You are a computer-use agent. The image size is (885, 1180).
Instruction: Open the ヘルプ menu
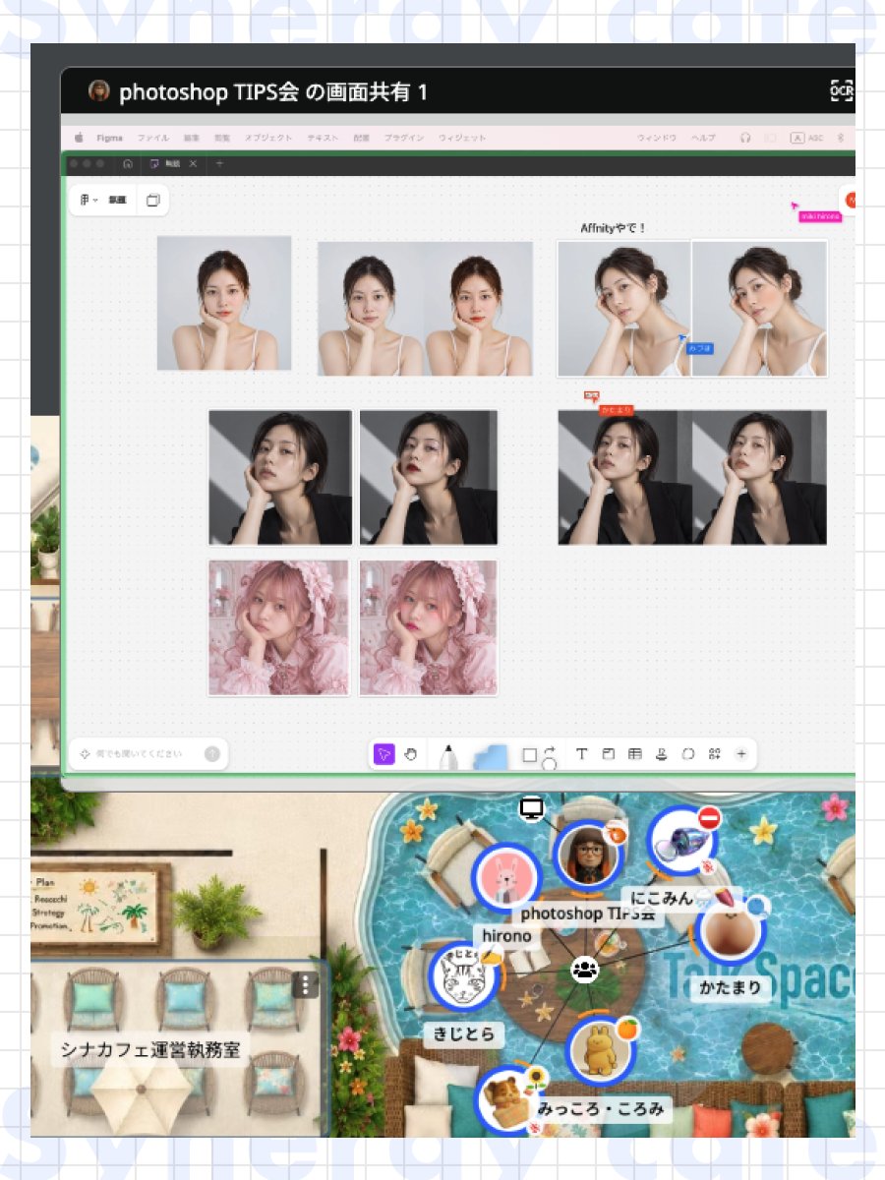703,139
